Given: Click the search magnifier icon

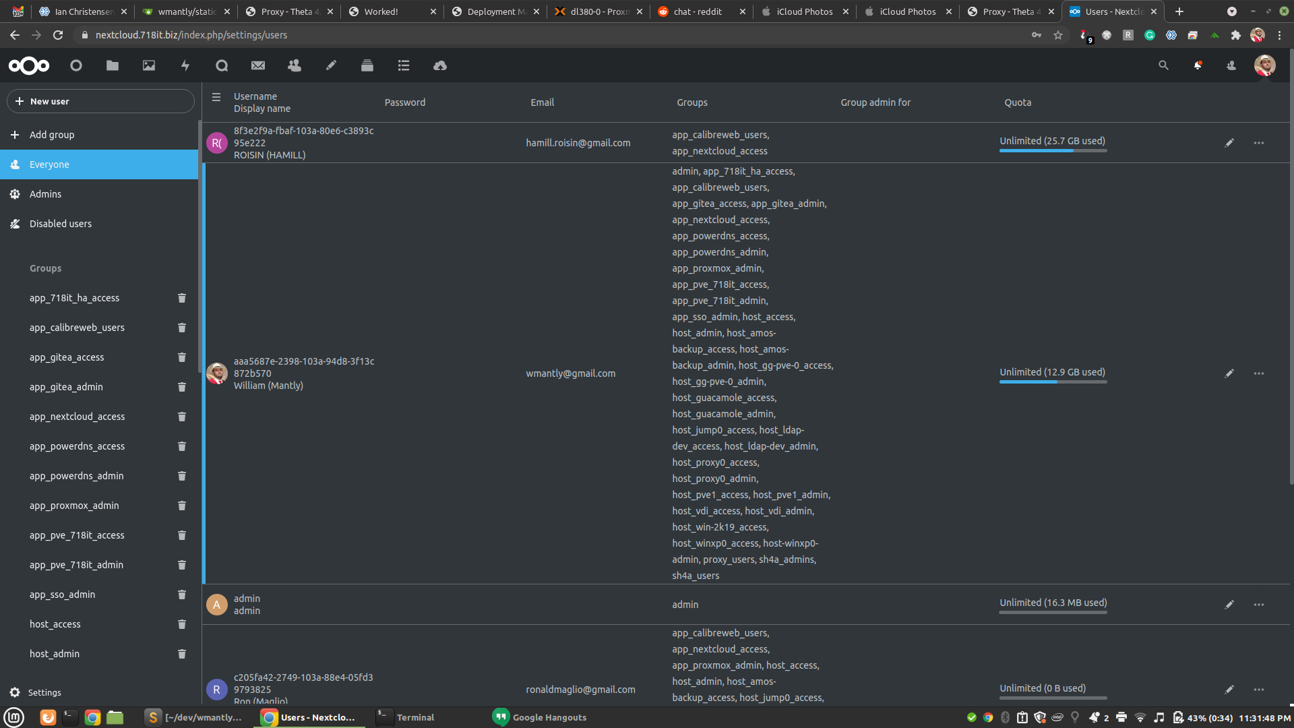Looking at the screenshot, I should click(1163, 65).
